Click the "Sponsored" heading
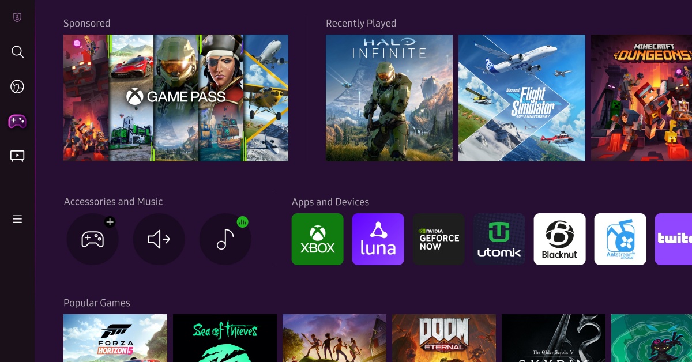 click(86, 24)
